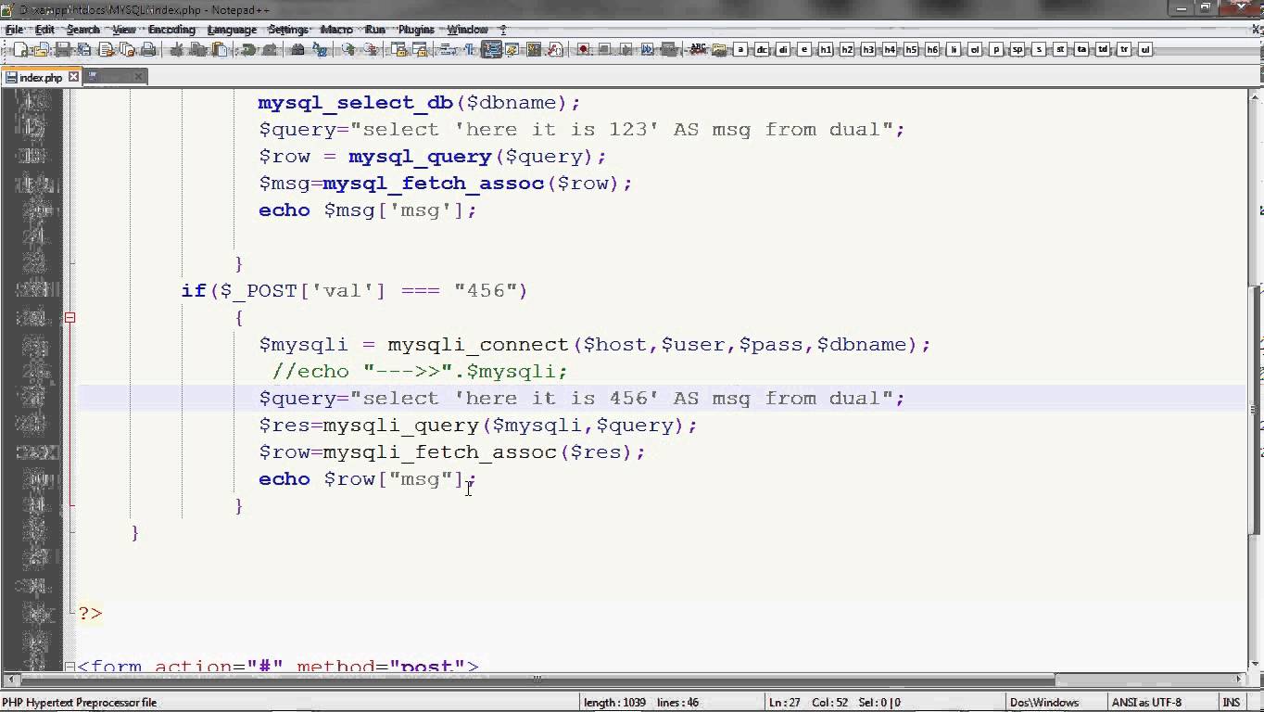The width and height of the screenshot is (1264, 712).
Task: Zoom out with toolbar Zoom Out icon
Action: point(369,49)
